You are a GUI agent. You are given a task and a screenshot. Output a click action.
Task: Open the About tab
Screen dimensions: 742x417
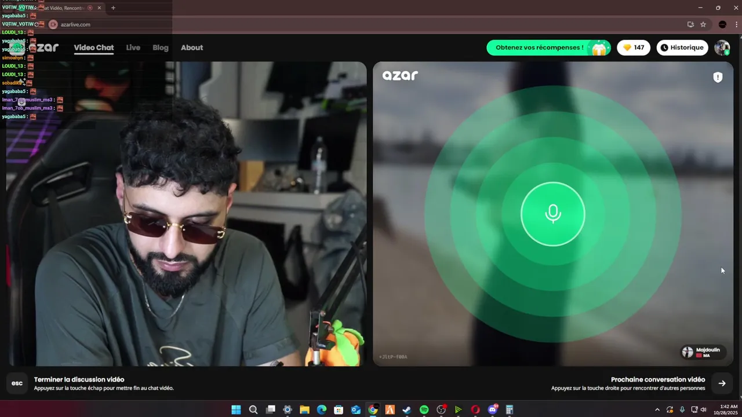pos(192,47)
